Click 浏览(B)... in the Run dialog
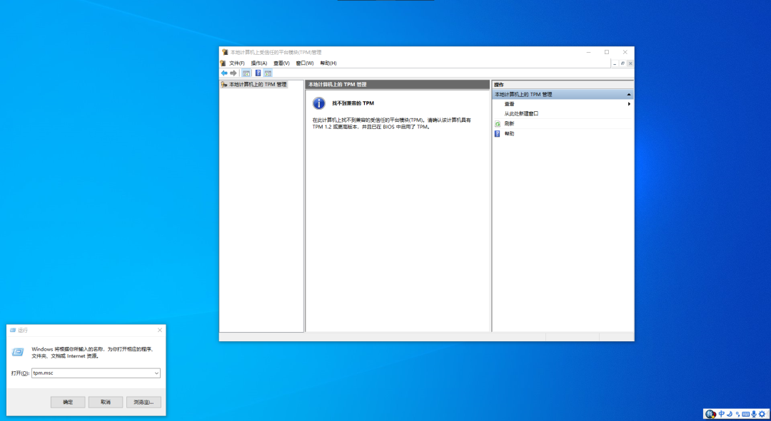This screenshot has width=771, height=421. [x=143, y=401]
